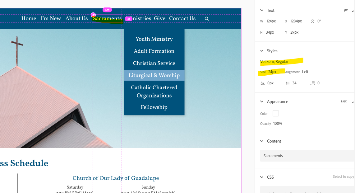This screenshot has height=193, width=355.
Task: Click the Fellowship menu entry
Action: pyautogui.click(x=154, y=107)
